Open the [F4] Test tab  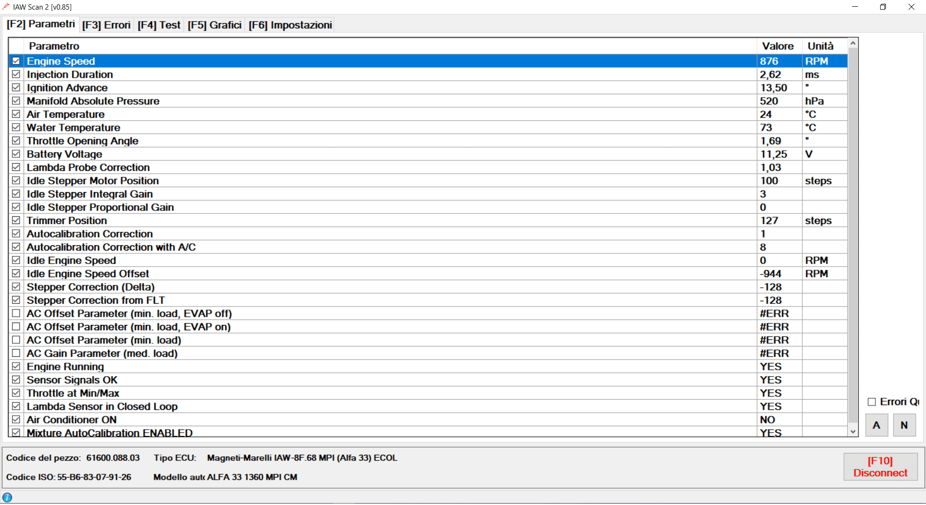pyautogui.click(x=159, y=25)
